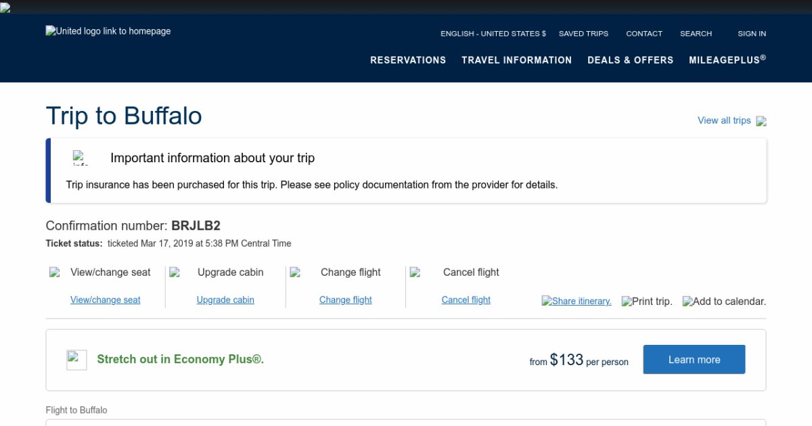Click the Economy Plus seat icon
The image size is (812, 426).
[76, 360]
